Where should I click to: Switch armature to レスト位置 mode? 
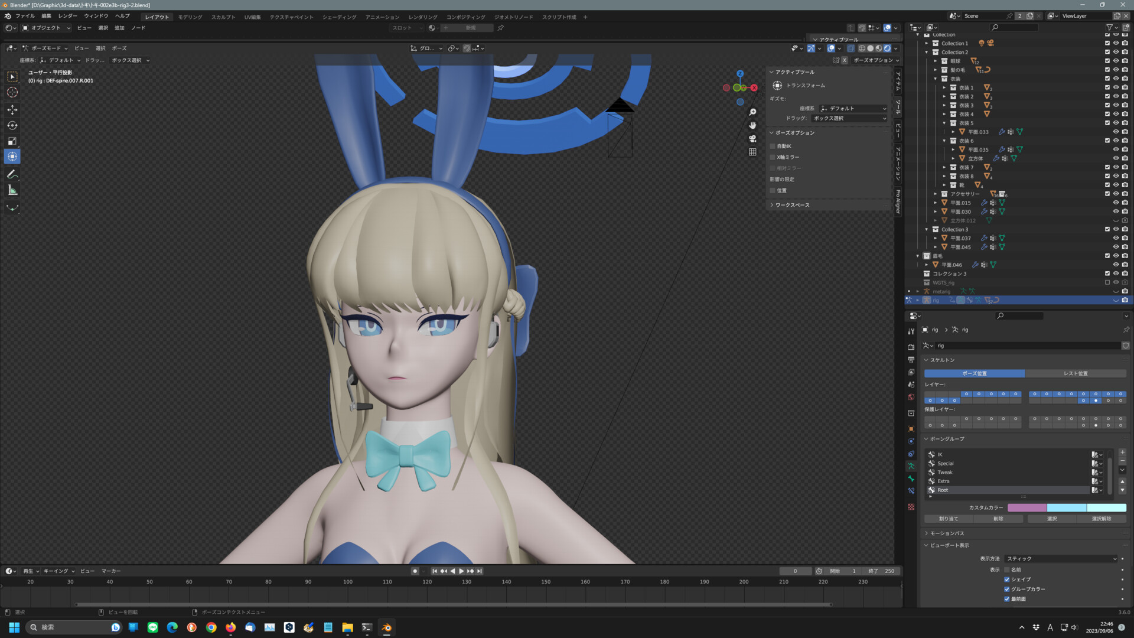tap(1075, 373)
